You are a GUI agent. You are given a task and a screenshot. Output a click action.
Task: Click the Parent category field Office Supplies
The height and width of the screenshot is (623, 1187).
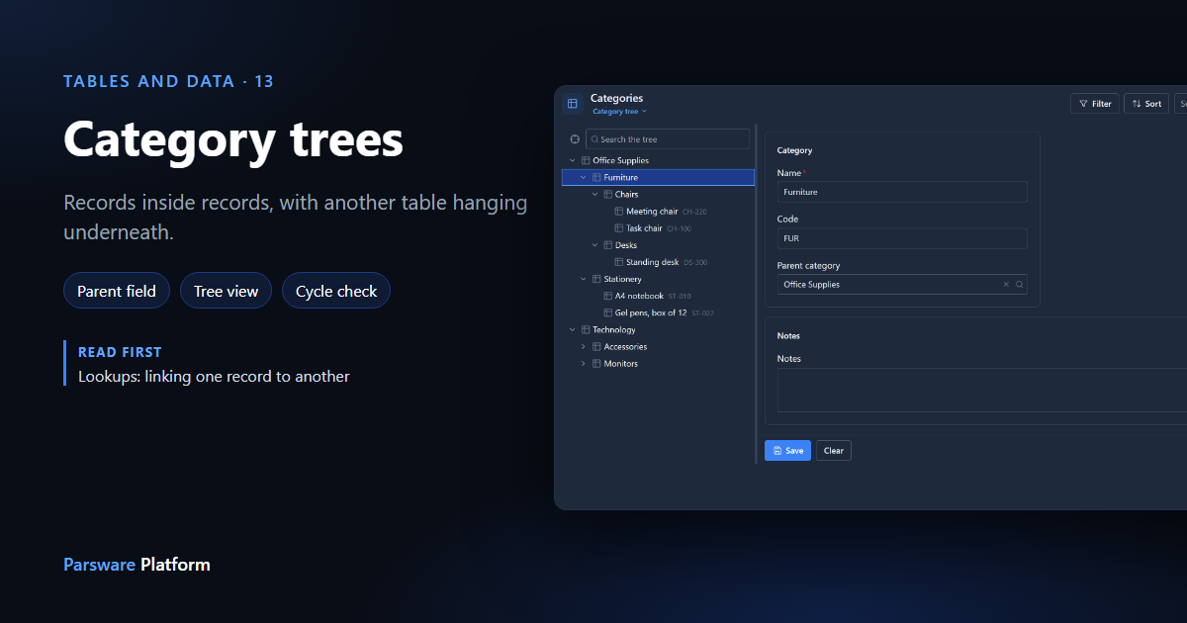(902, 285)
